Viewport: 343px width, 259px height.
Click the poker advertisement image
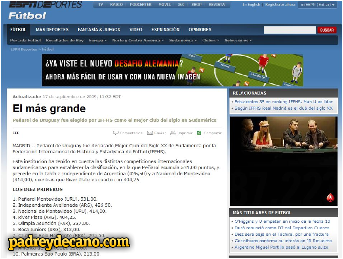click(x=284, y=161)
